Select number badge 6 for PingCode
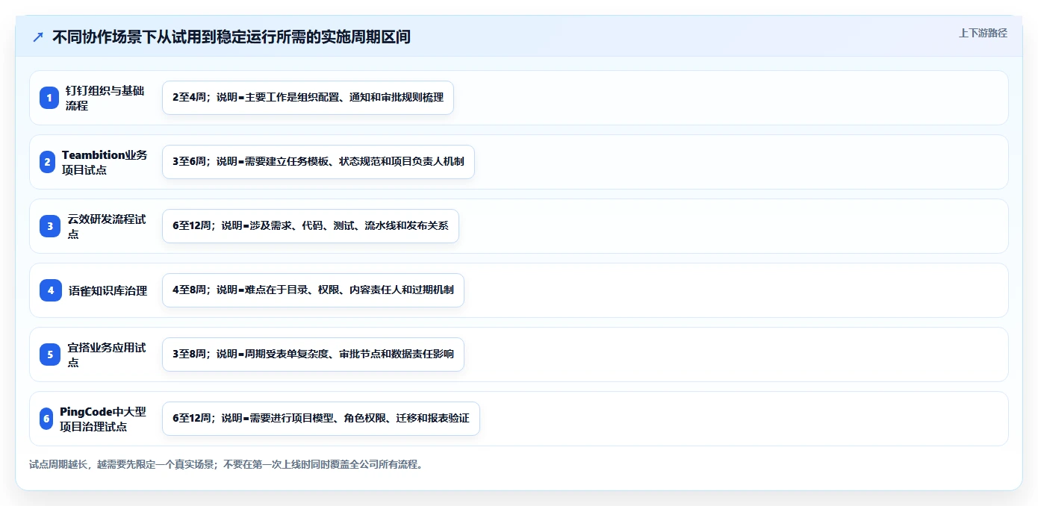1038x506 pixels. tap(46, 419)
